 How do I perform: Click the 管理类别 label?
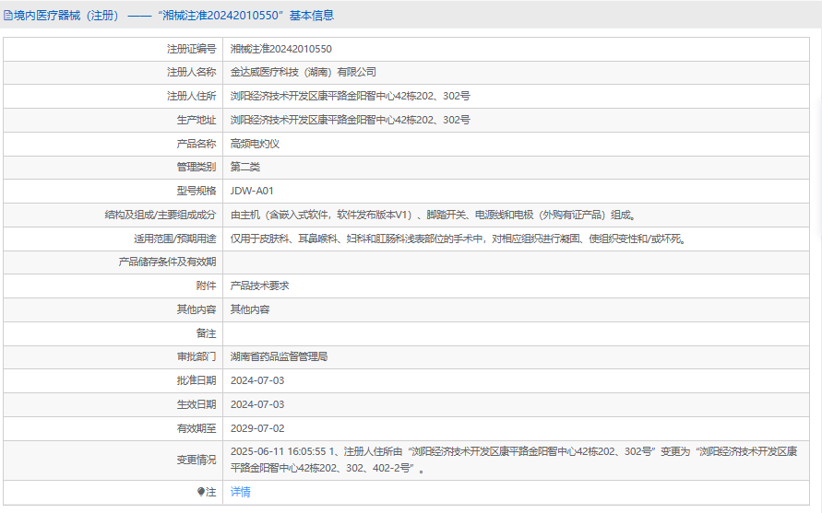[x=197, y=167]
